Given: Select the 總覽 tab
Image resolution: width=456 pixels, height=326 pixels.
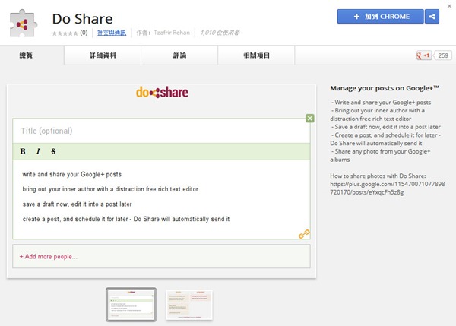Looking at the screenshot, I should (32, 55).
